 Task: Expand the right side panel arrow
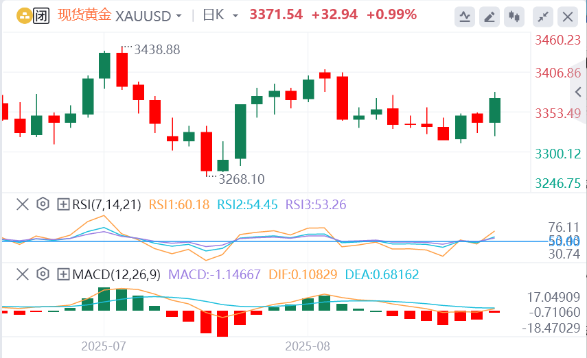pyautogui.click(x=578, y=92)
